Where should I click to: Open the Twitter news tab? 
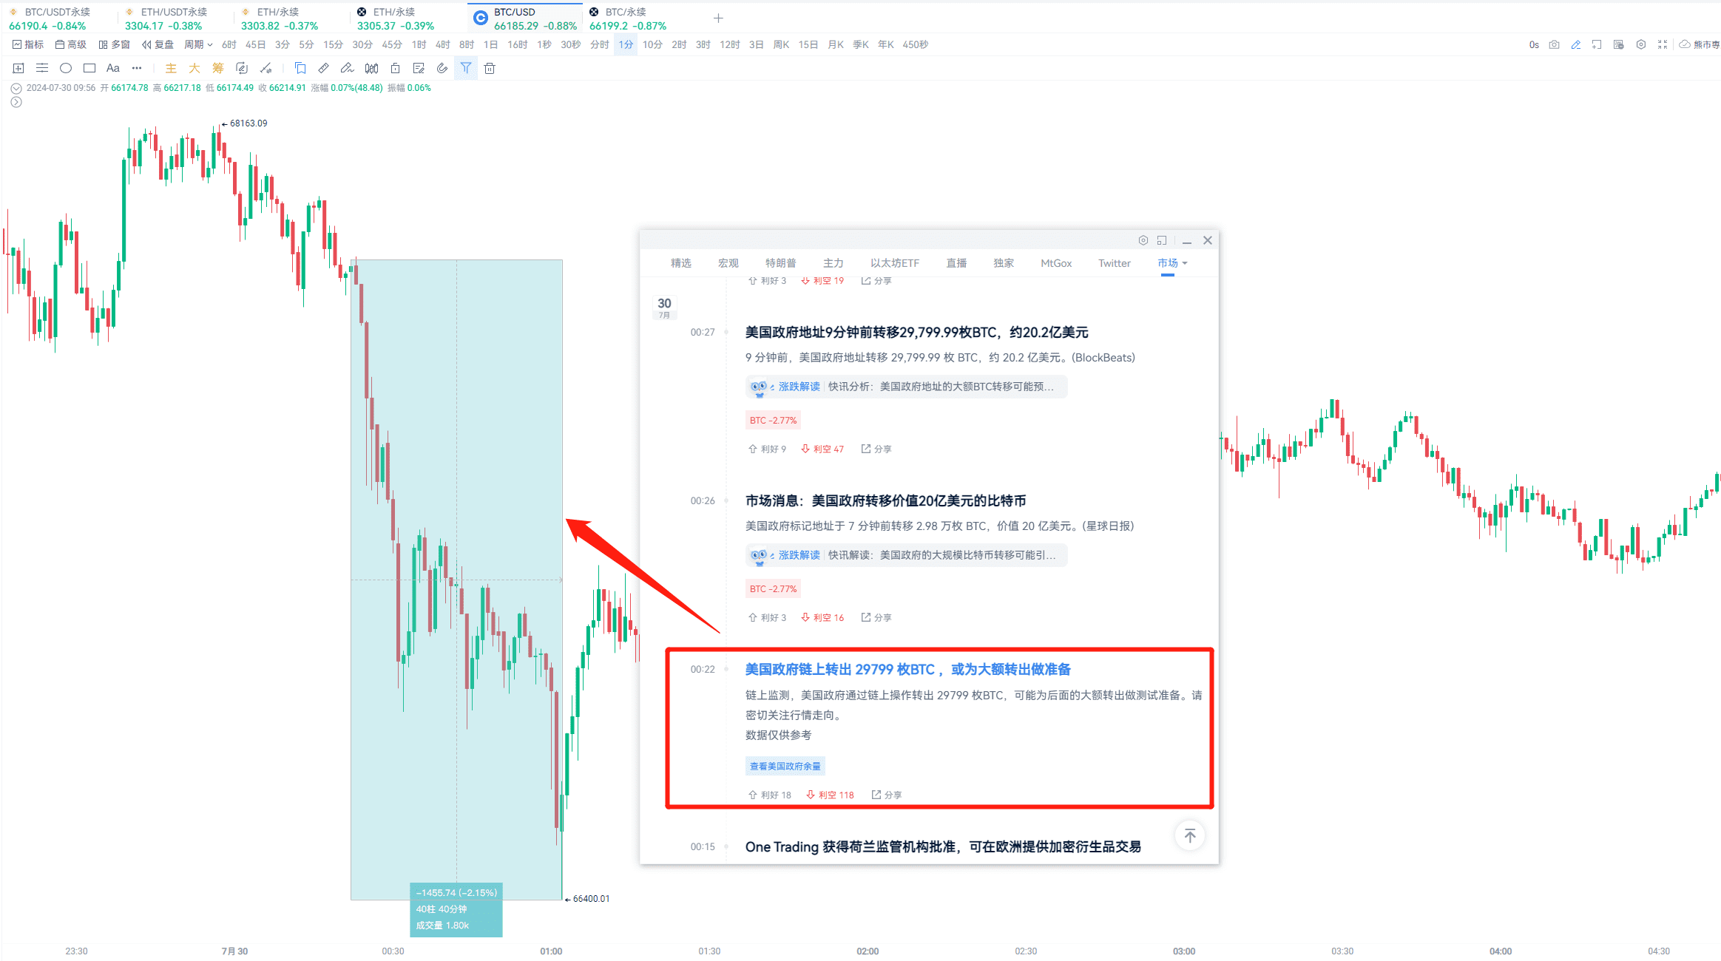[x=1114, y=263]
